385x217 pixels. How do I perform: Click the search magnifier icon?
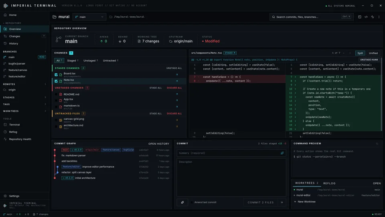coord(273,17)
